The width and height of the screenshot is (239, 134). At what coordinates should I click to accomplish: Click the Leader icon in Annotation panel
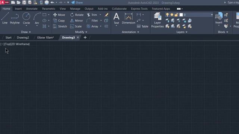click(139, 20)
